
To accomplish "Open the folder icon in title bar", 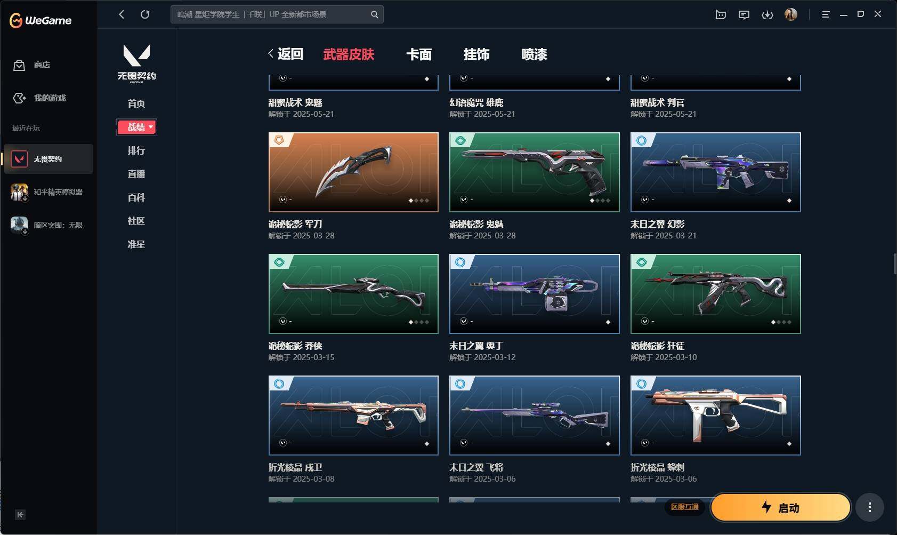I will 721,15.
